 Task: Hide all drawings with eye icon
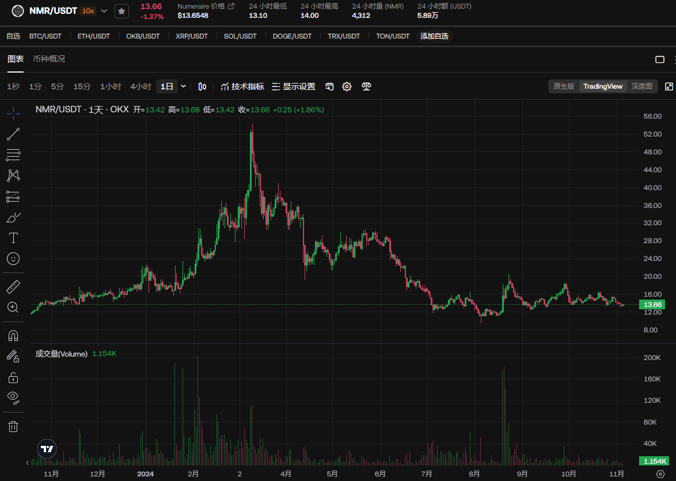click(x=13, y=397)
